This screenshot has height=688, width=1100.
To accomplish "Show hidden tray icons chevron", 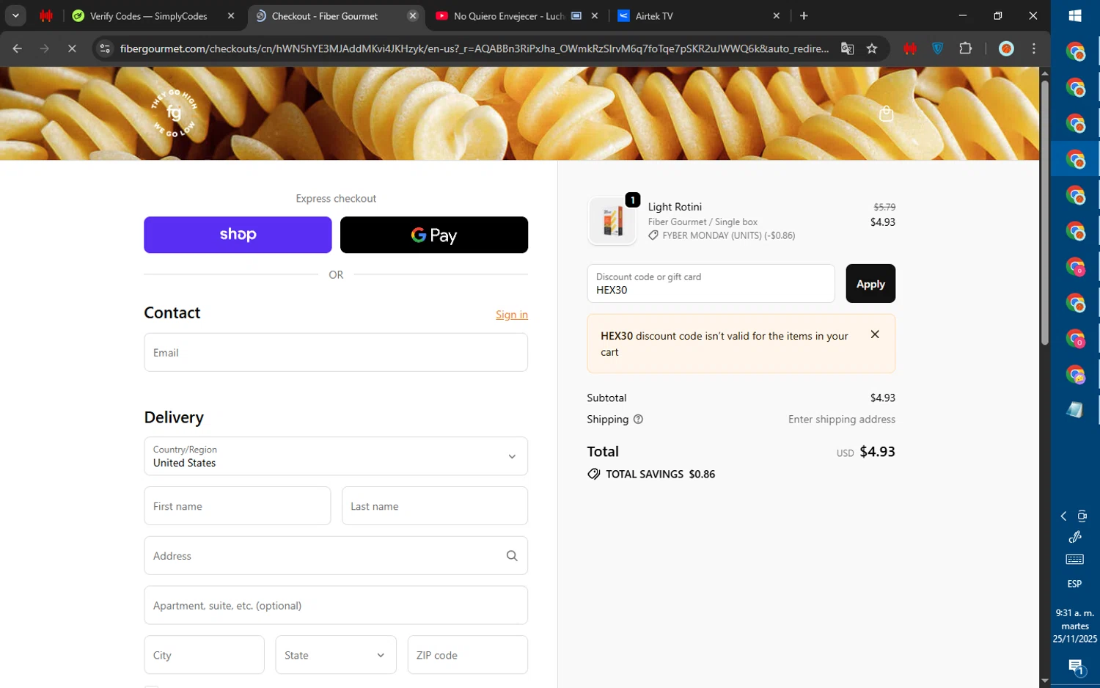I will click(x=1063, y=516).
